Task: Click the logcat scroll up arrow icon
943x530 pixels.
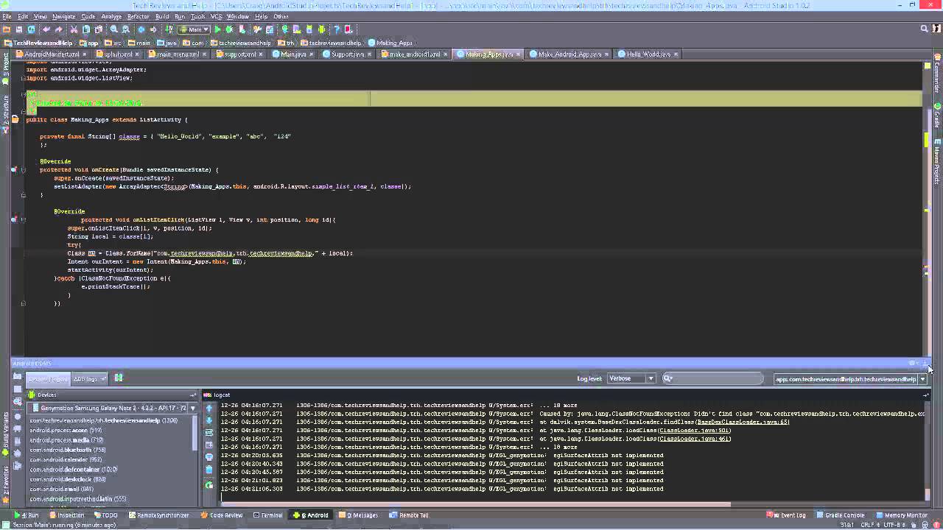Action: [x=209, y=408]
